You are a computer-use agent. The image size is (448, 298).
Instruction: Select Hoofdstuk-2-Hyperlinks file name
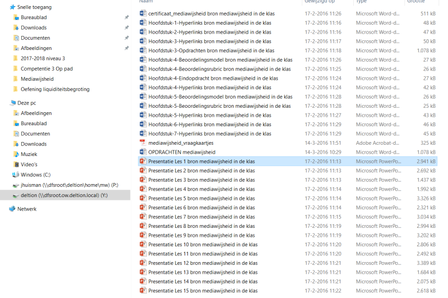(x=210, y=32)
